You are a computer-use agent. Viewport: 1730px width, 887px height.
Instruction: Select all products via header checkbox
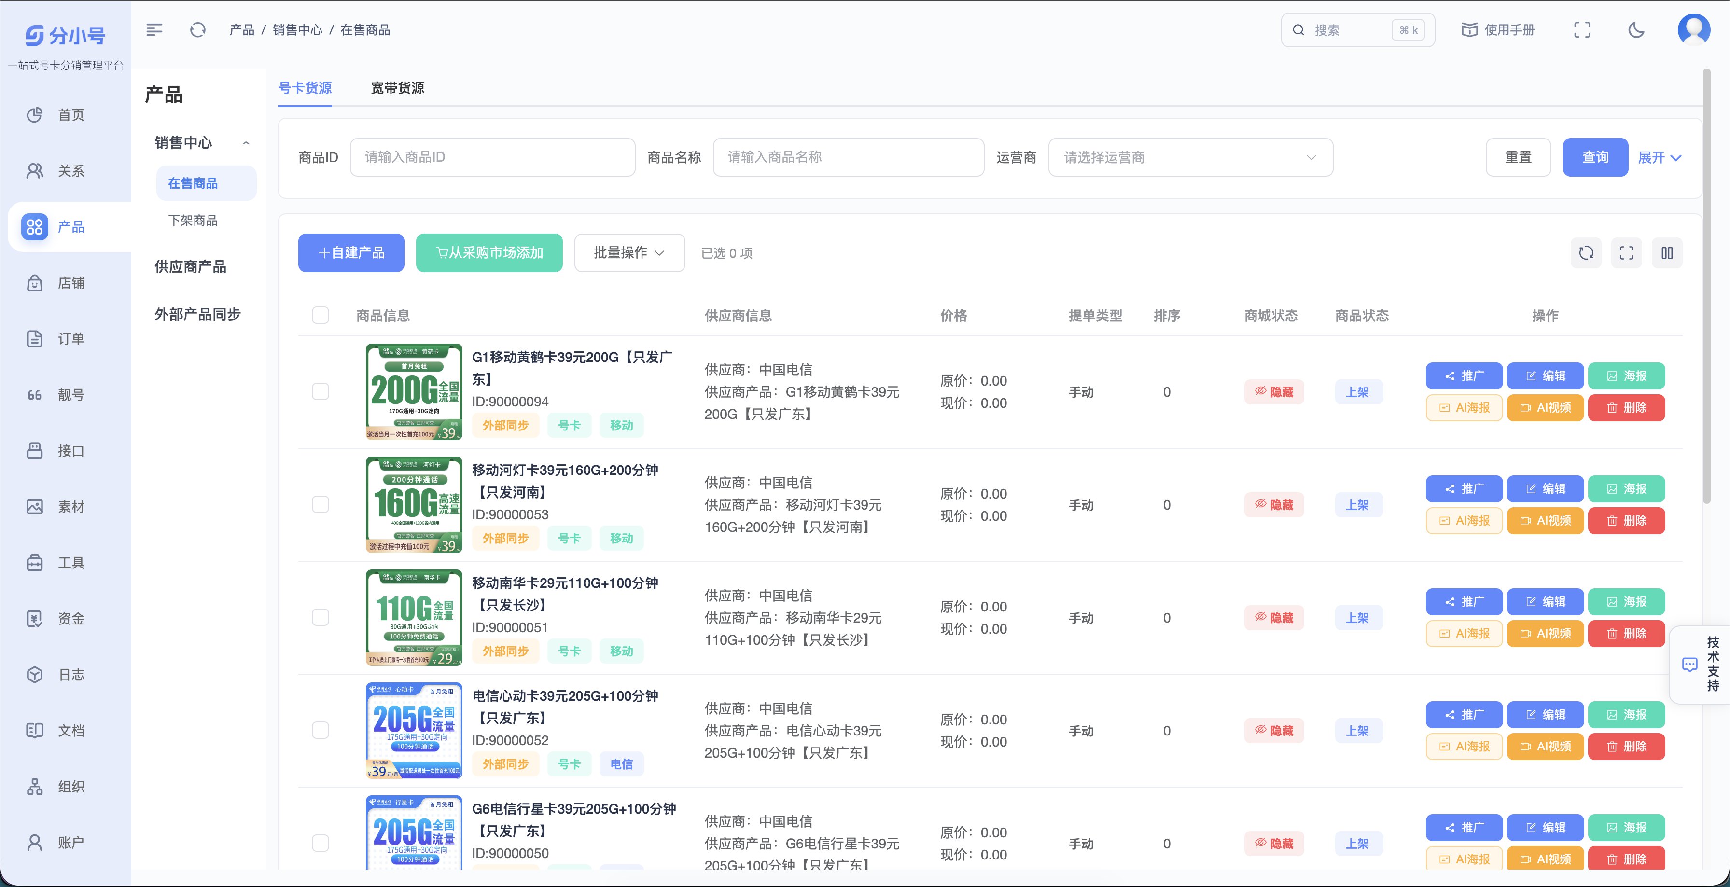tap(321, 315)
